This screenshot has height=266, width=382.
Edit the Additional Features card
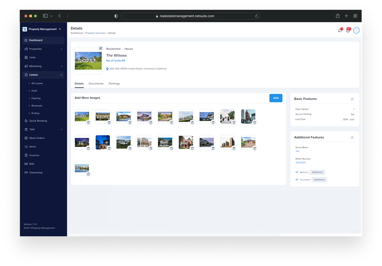coord(352,138)
